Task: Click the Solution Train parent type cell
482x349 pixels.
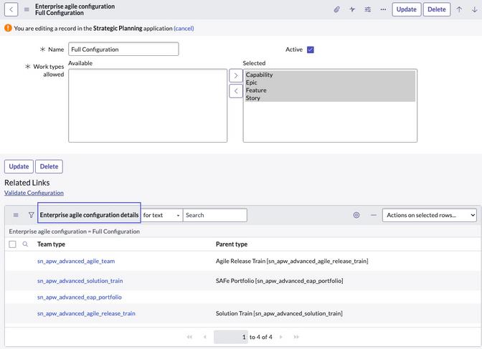Action: 279,313
